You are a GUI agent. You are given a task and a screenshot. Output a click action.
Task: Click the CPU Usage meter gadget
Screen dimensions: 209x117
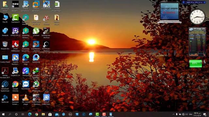point(197,42)
